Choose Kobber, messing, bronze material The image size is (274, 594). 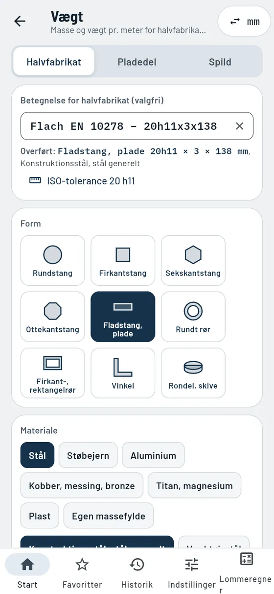pyautogui.click(x=82, y=486)
